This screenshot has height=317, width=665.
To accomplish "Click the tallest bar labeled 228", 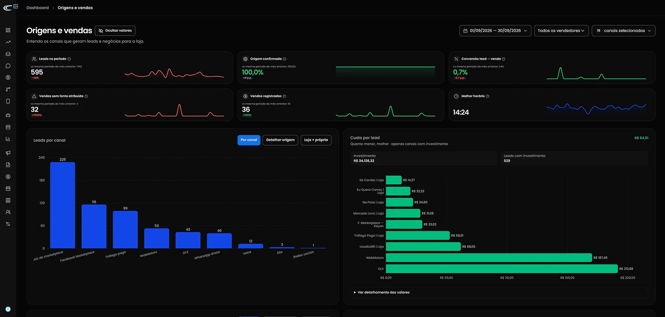I will 63,205.
